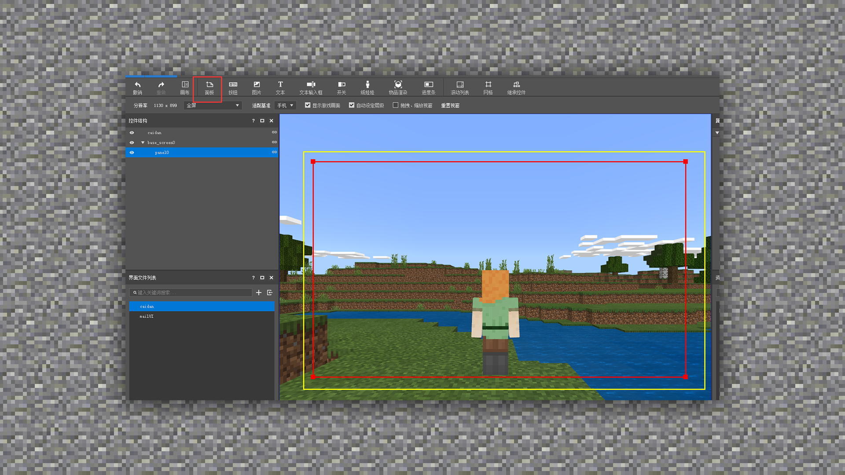Add a Scroll List (滚动列表) control
The width and height of the screenshot is (845, 475).
(460, 88)
